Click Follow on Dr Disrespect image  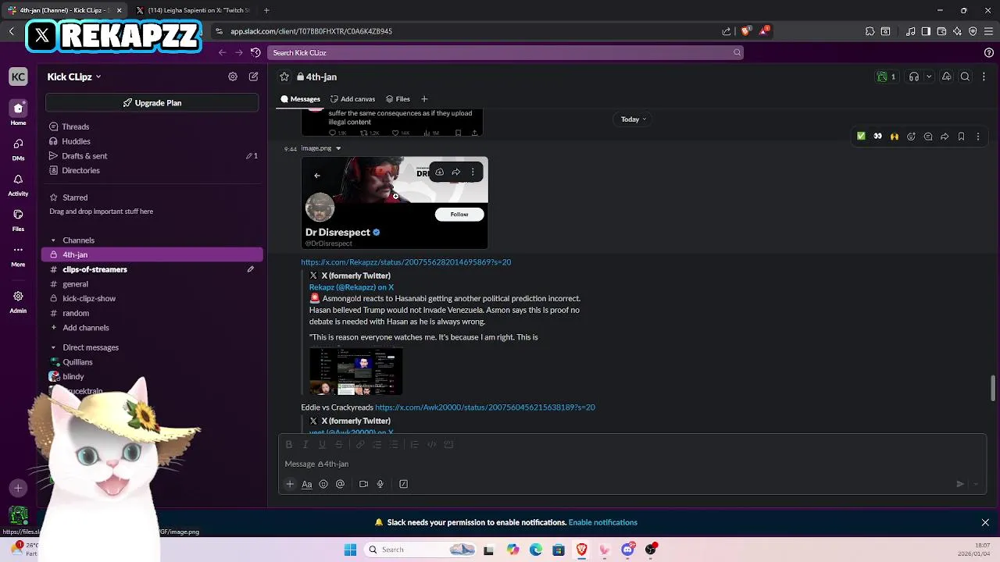pyautogui.click(x=459, y=214)
